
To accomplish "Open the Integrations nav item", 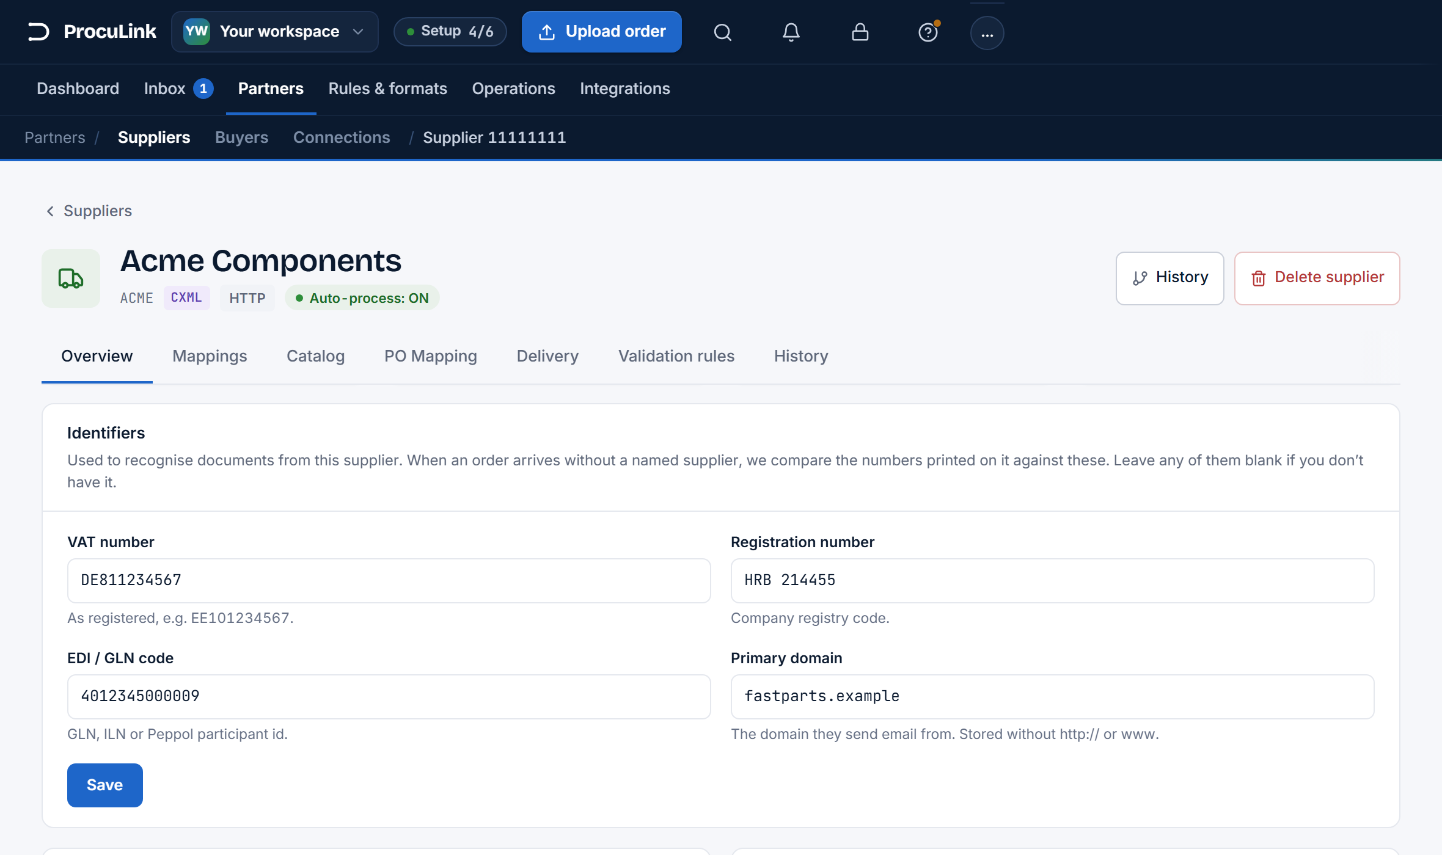I will coord(625,89).
